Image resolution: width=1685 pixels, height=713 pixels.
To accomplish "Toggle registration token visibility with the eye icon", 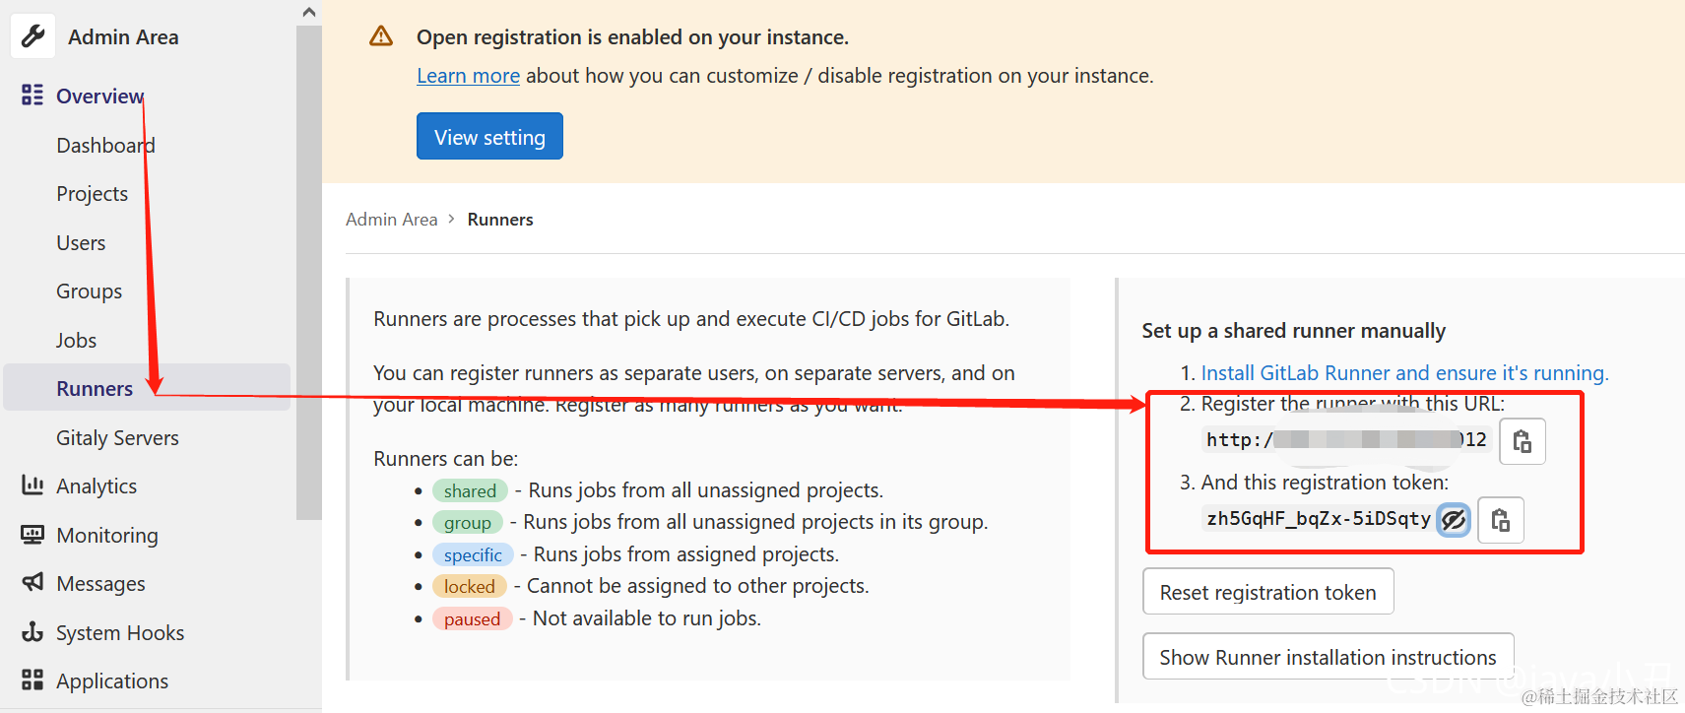I will (1454, 519).
